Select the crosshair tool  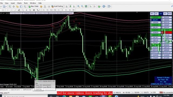[x=3, y=10]
